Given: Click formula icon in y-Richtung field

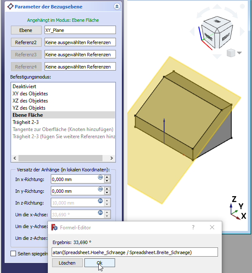Looking at the screenshot, I should pos(100,189).
